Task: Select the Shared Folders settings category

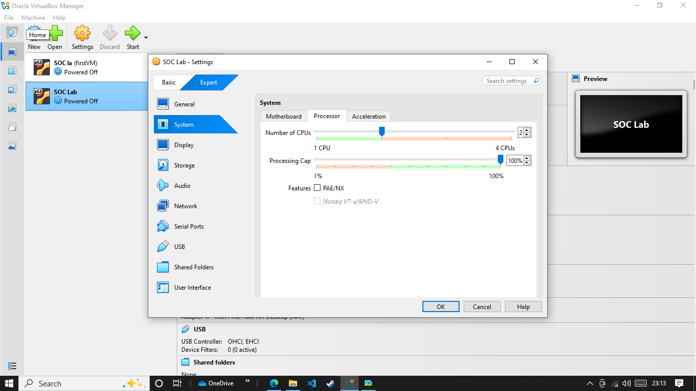Action: click(196, 267)
